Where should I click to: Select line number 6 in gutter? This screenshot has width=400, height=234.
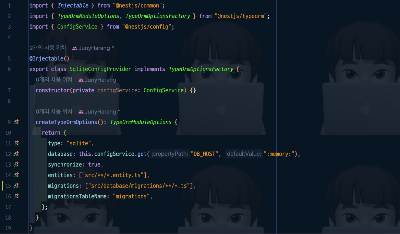click(x=9, y=69)
